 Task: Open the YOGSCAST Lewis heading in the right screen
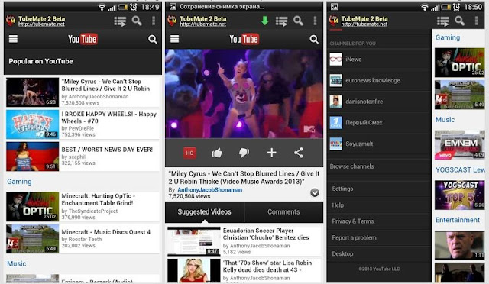click(460, 170)
